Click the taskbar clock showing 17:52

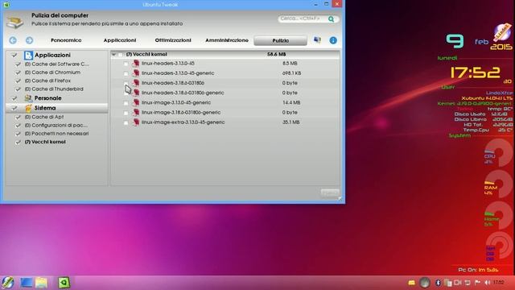click(499, 283)
